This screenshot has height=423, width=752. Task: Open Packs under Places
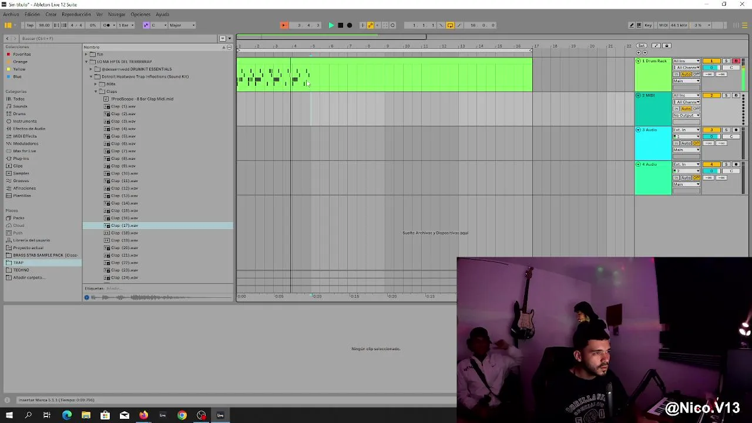[19, 218]
